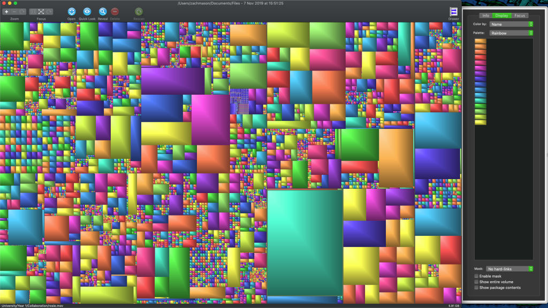Select the Display tab
The image size is (548, 308).
click(501, 16)
